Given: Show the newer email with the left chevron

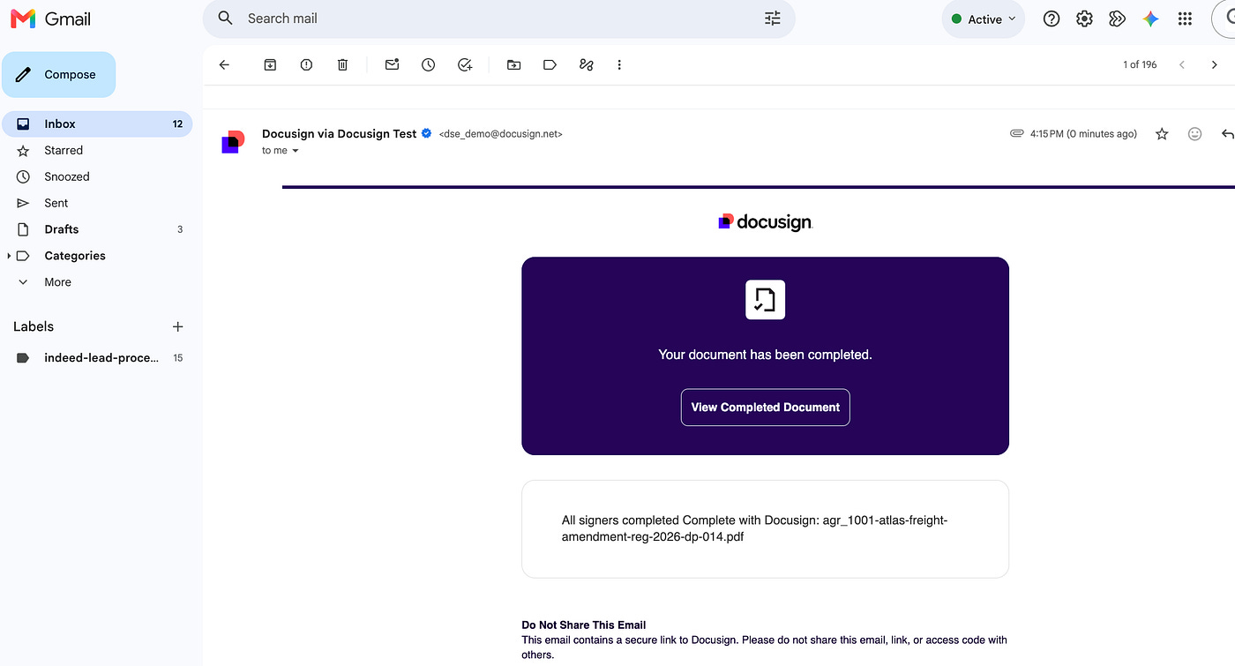Looking at the screenshot, I should pyautogui.click(x=1182, y=64).
